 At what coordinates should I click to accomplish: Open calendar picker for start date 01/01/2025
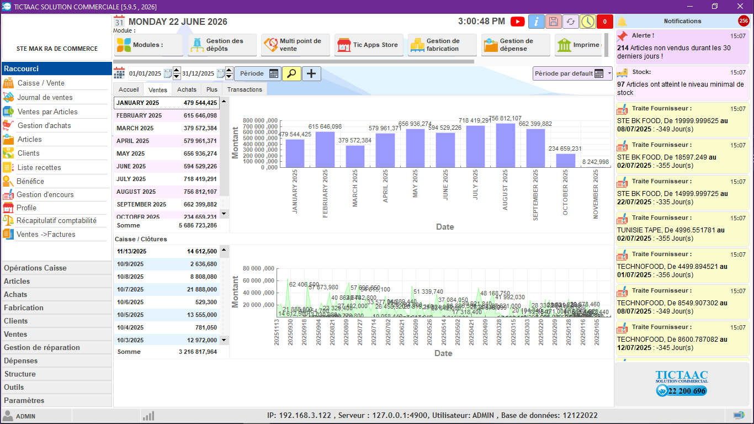(167, 73)
